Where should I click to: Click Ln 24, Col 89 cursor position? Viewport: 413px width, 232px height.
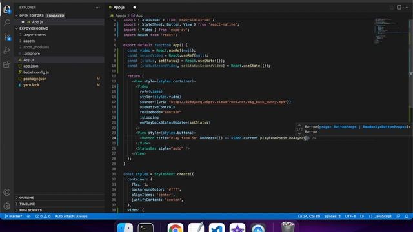pyautogui.click(x=308, y=217)
